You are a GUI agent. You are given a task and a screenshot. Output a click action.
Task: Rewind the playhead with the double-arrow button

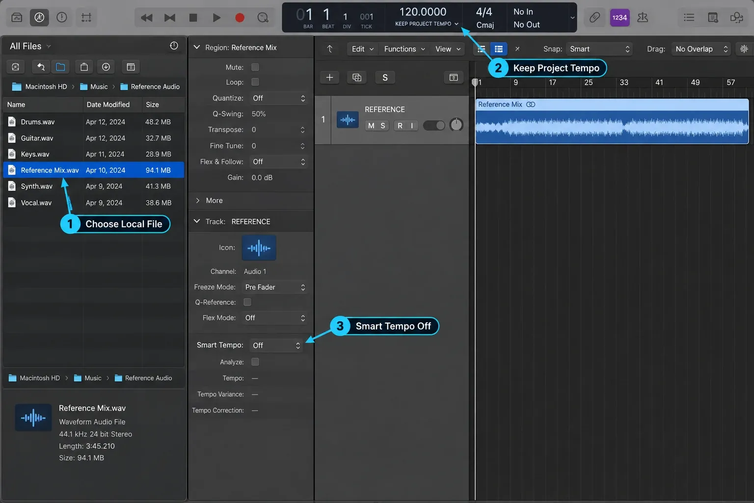146,18
